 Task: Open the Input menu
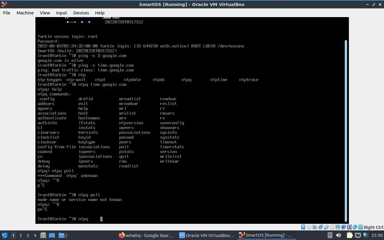point(61,13)
